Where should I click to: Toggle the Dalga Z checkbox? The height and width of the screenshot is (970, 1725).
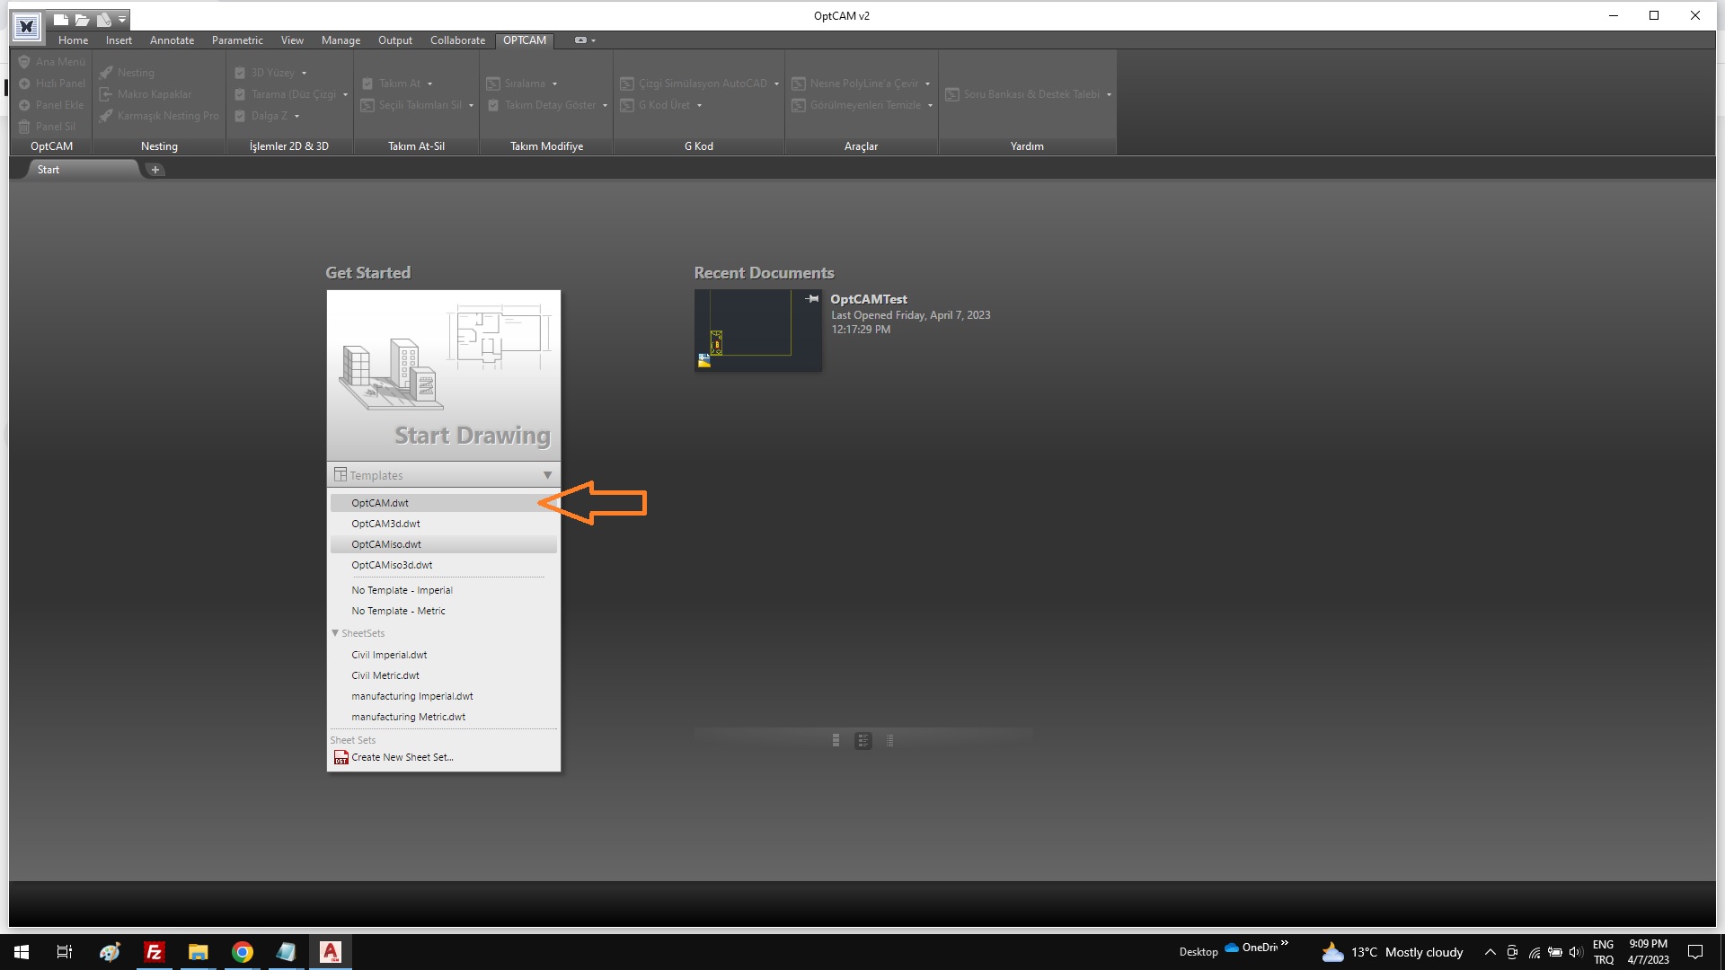pyautogui.click(x=240, y=116)
